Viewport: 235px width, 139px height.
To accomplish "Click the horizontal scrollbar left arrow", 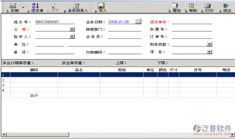I will tap(4, 134).
